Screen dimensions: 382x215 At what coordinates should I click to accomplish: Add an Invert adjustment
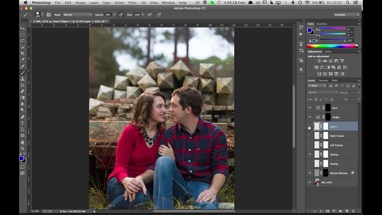click(319, 73)
